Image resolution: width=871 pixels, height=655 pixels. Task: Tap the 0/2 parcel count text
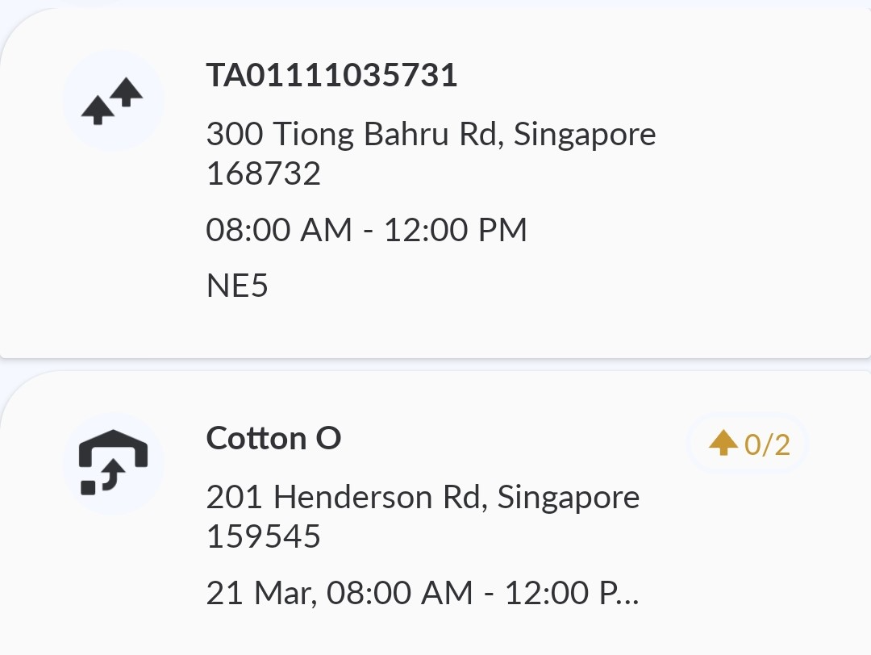[x=767, y=444]
